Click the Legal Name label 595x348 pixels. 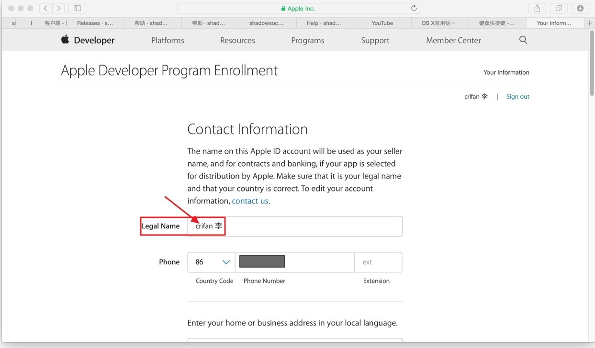[161, 226]
